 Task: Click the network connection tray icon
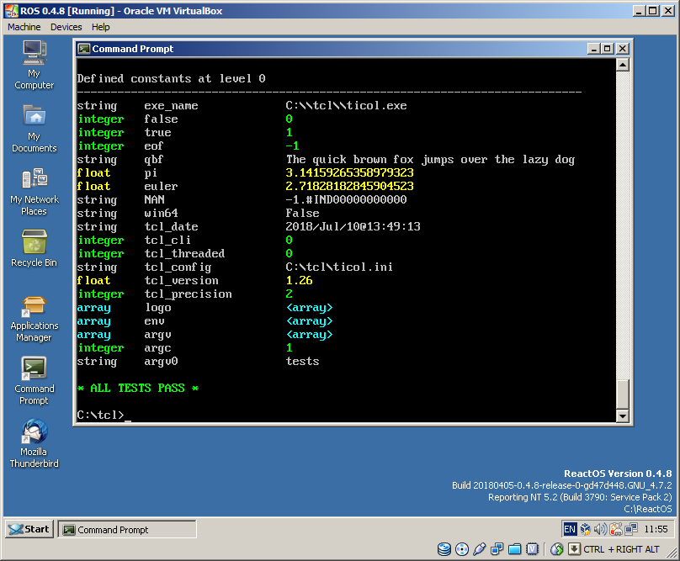tap(631, 529)
